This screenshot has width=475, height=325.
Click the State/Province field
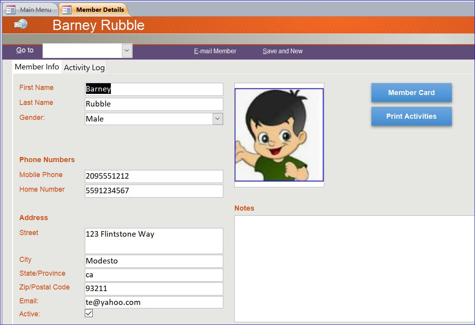(x=154, y=275)
